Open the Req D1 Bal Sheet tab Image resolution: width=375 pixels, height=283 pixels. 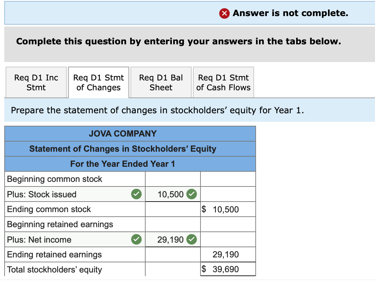coord(161,82)
